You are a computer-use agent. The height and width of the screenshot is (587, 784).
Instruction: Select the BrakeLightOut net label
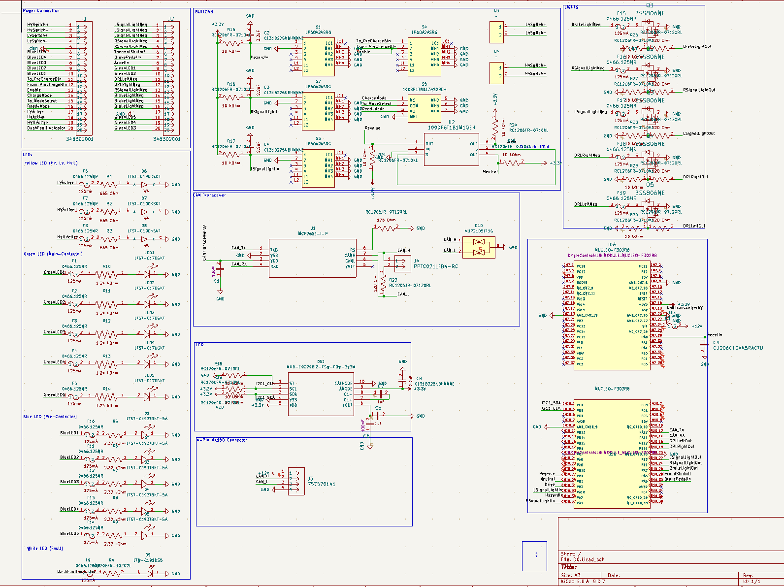(x=697, y=46)
